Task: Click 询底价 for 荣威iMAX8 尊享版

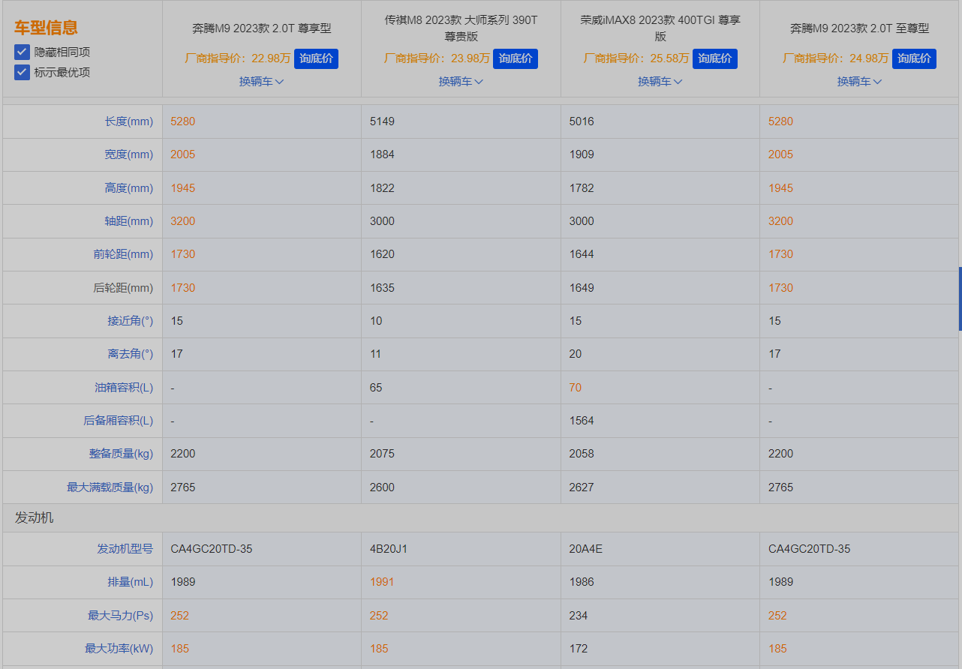Action: point(714,58)
